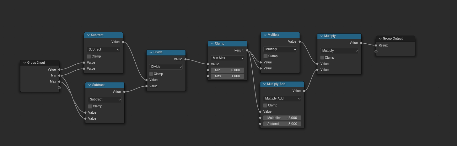Collapse the Group Input node chevron
The width and height of the screenshot is (457, 146).
(x=24, y=63)
